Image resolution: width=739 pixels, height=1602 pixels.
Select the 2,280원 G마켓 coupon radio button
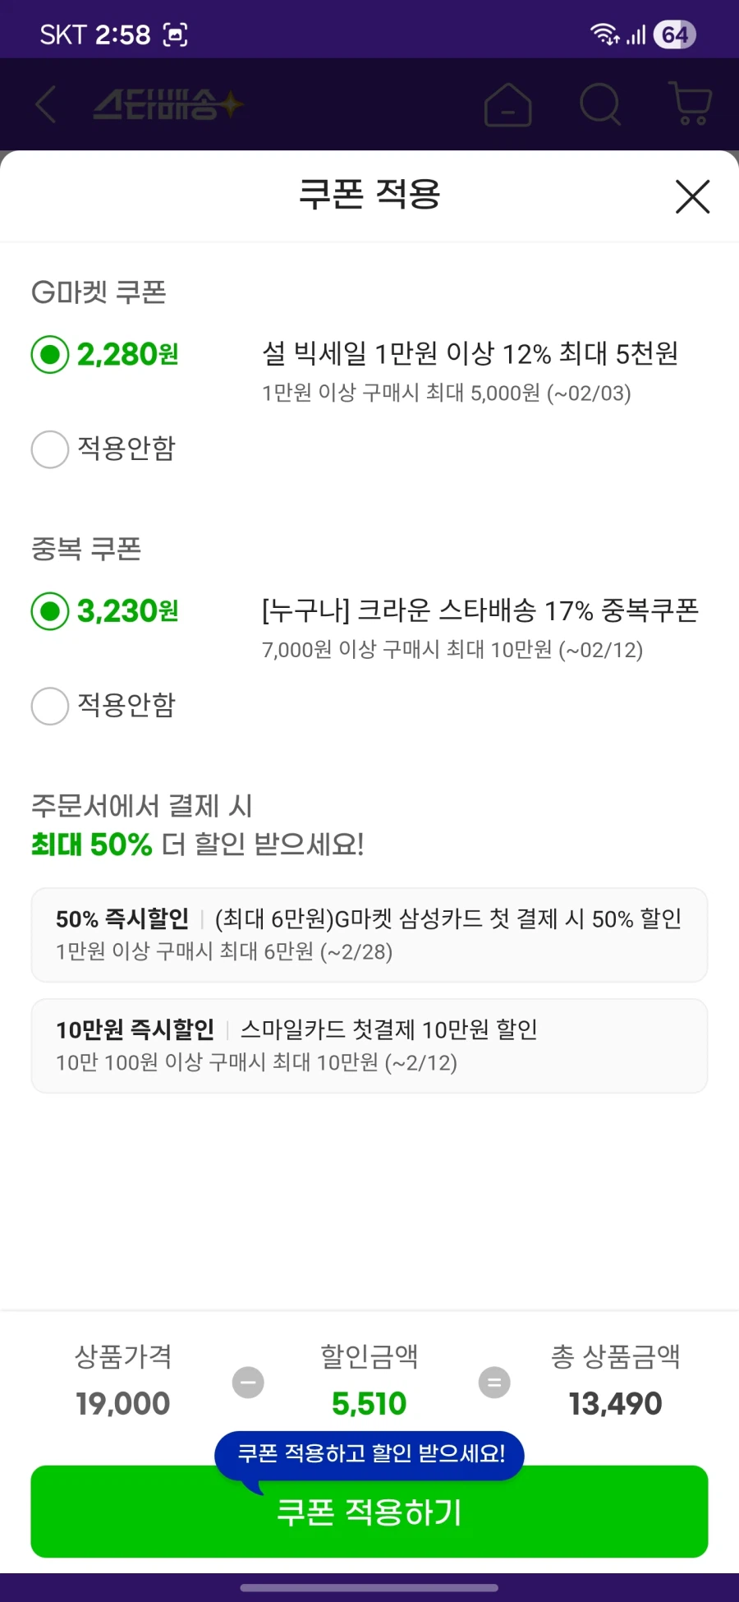click(50, 355)
